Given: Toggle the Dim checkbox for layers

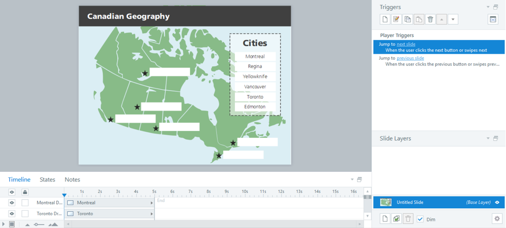Looking at the screenshot, I should click(420, 219).
